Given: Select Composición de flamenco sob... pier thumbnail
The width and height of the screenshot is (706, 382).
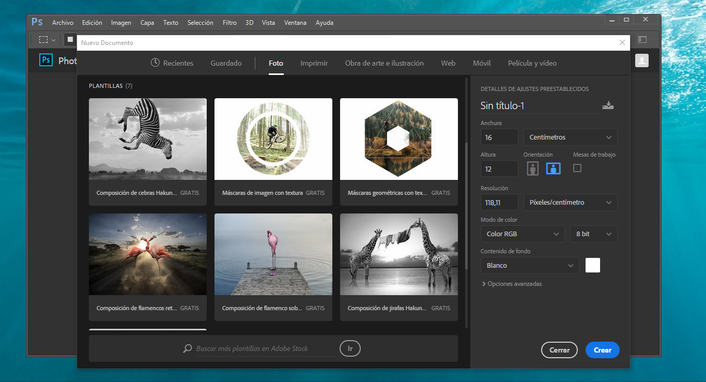Looking at the screenshot, I should coord(273,254).
